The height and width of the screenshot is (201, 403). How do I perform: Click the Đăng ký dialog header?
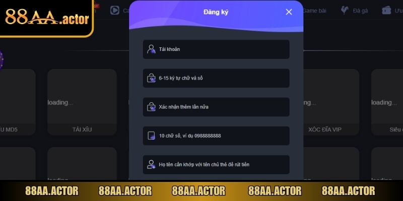coord(216,12)
